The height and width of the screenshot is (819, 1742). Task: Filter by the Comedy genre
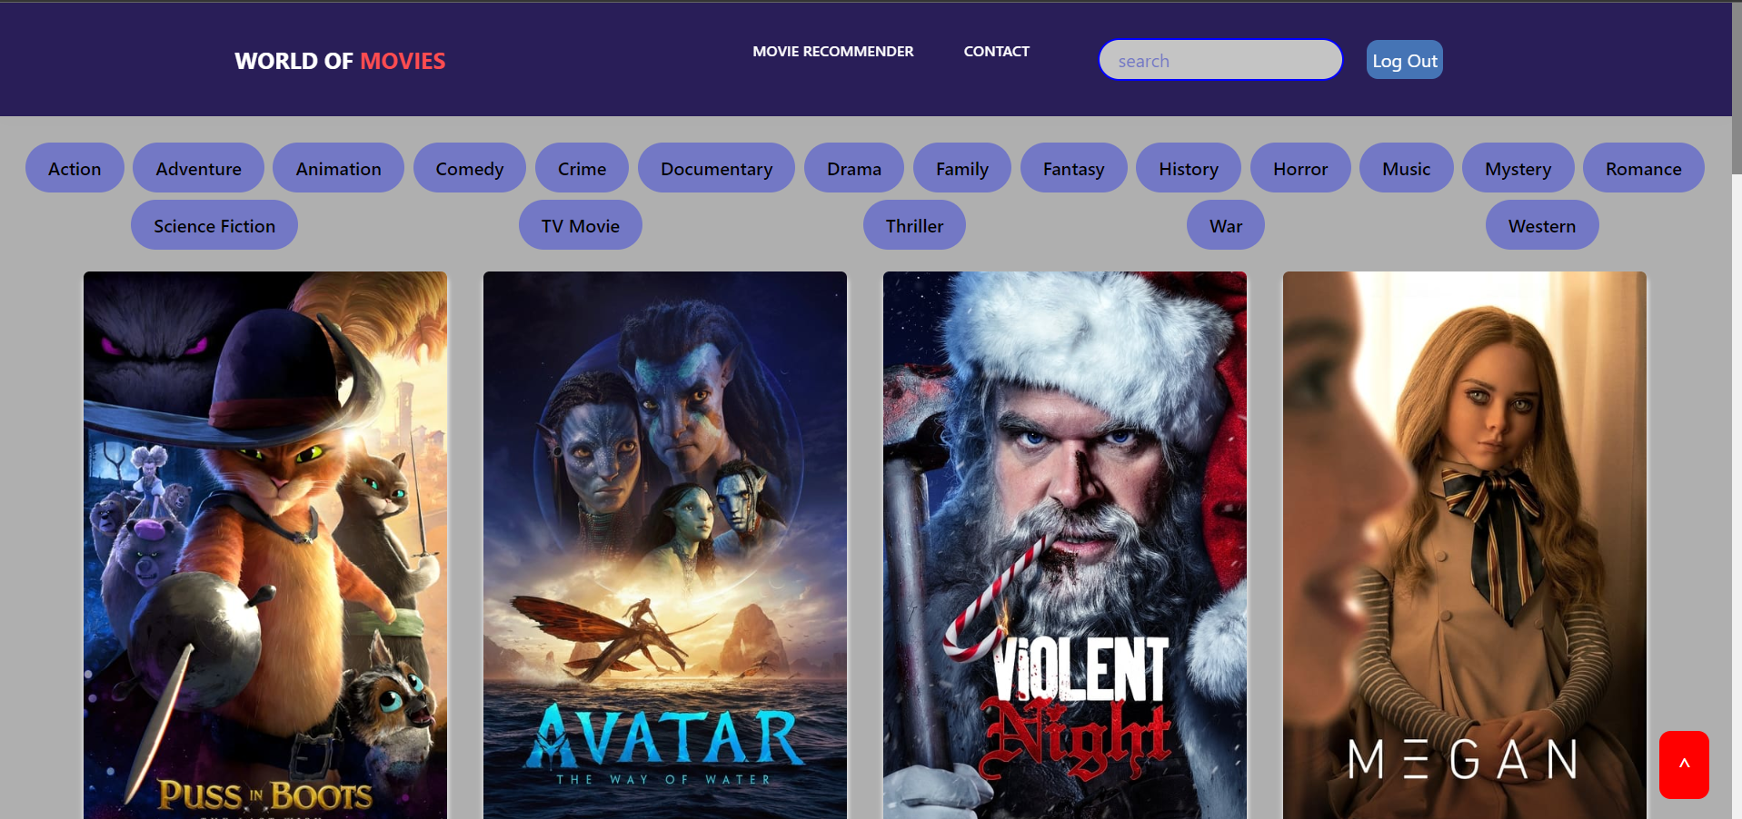[470, 168]
